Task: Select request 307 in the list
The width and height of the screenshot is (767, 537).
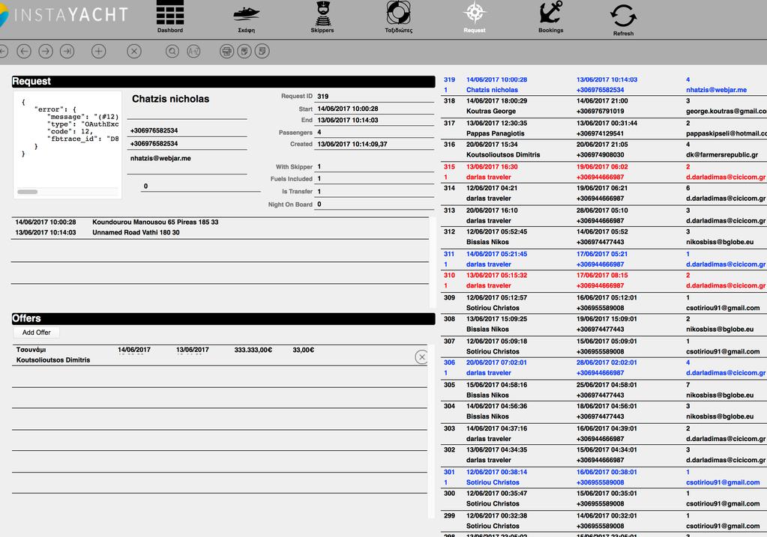Action: click(604, 347)
